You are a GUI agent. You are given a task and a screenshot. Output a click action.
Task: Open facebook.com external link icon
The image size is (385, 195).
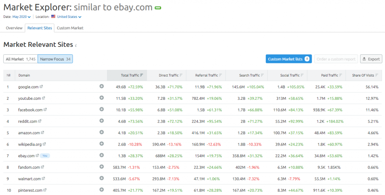[x=45, y=109]
